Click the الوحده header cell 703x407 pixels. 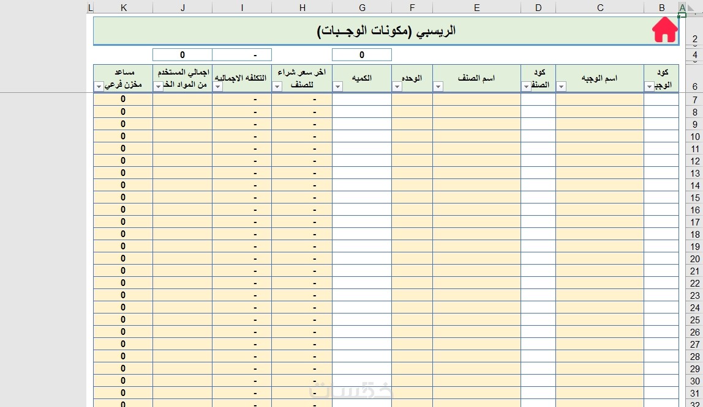[x=412, y=78]
